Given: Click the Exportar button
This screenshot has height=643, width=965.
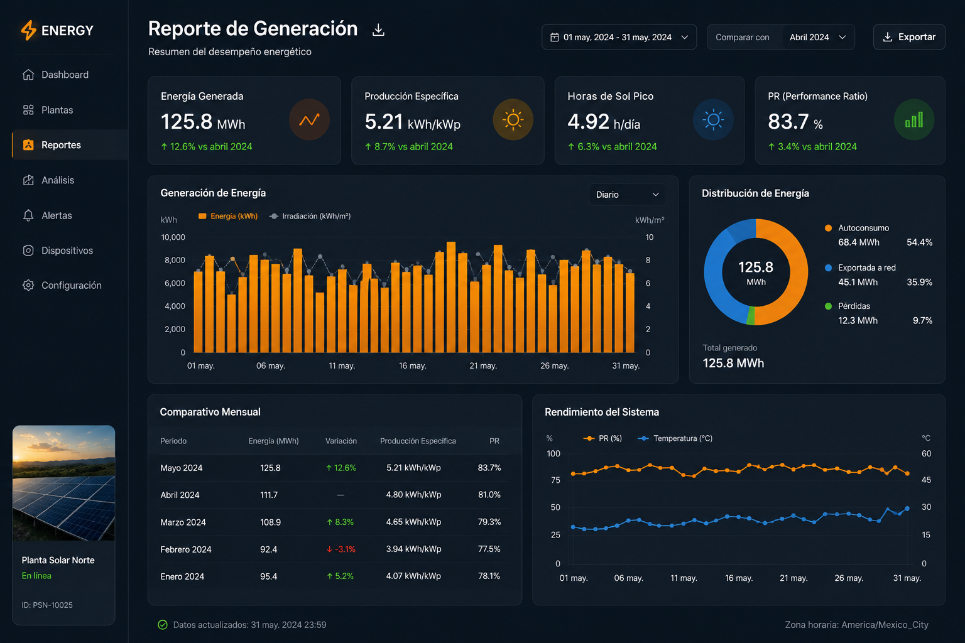Looking at the screenshot, I should pyautogui.click(x=909, y=37).
